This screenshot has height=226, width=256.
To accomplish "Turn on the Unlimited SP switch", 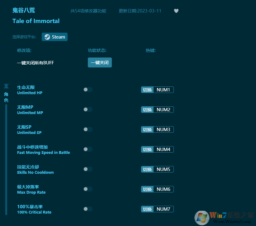I will click(x=88, y=129).
